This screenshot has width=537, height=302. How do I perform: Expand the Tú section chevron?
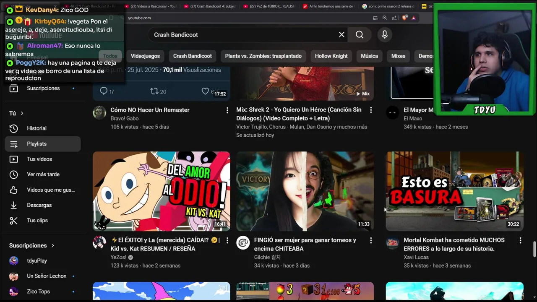[x=22, y=114]
